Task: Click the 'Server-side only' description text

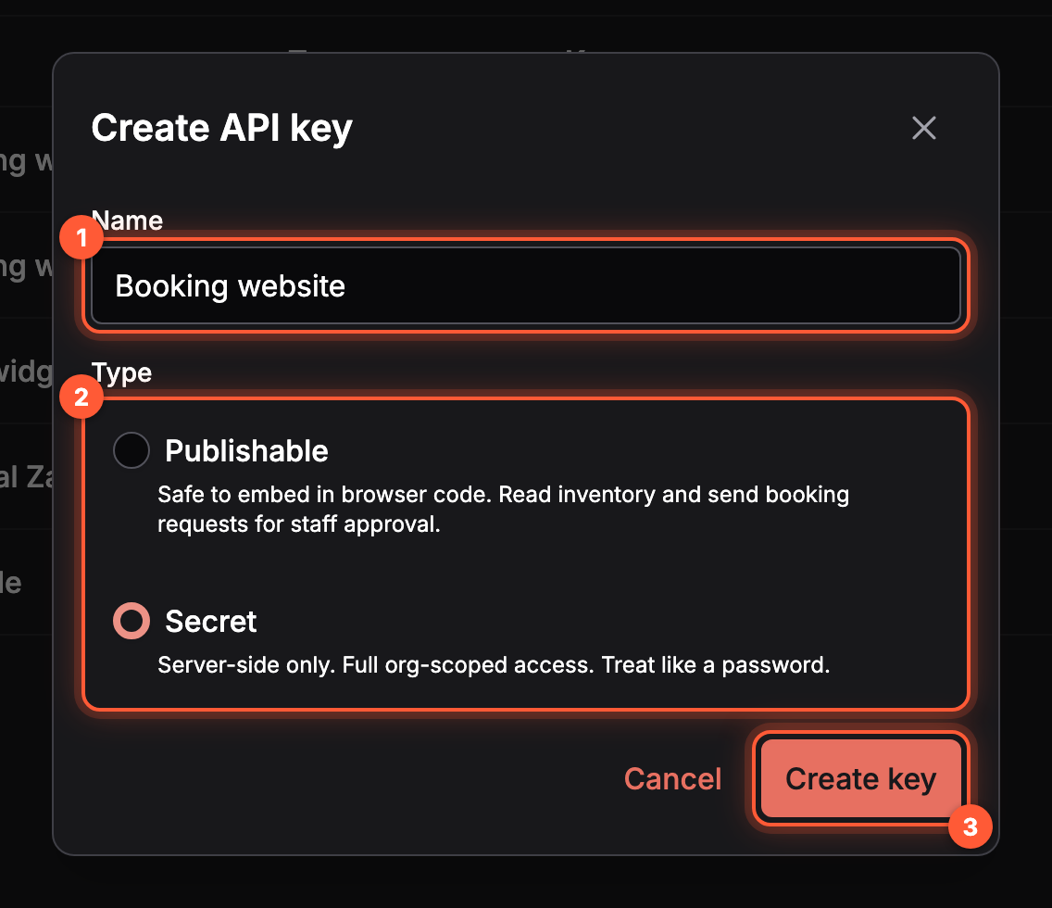Action: [494, 665]
